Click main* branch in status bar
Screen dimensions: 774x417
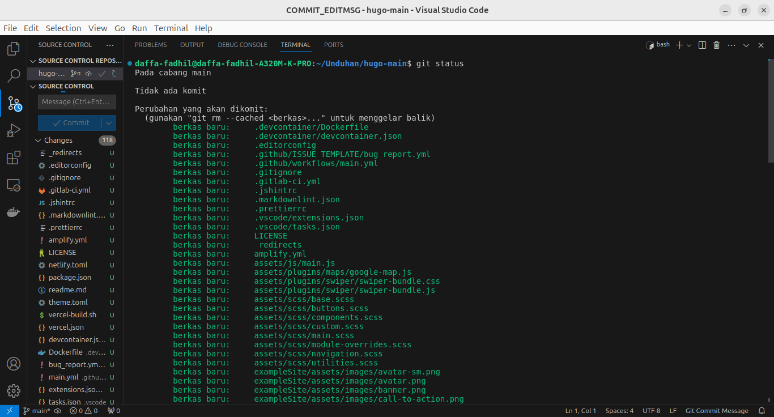click(x=36, y=411)
